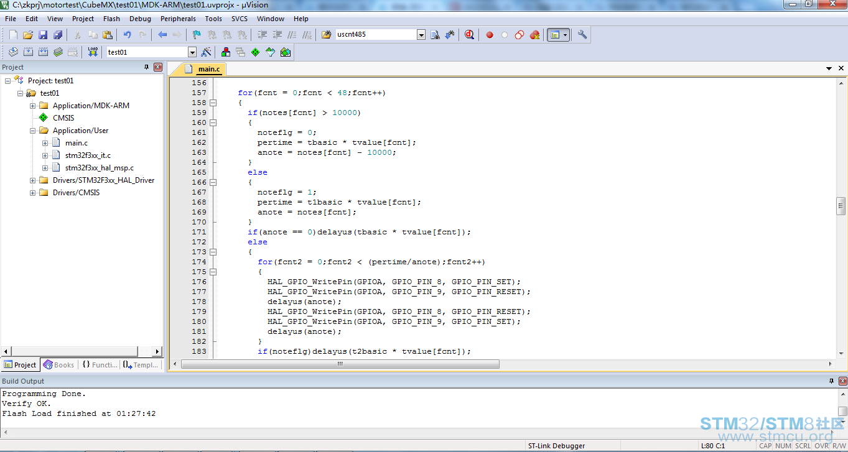Screen dimensions: 848x452
Task: Navigate backwards with blue arrow
Action: point(162,35)
